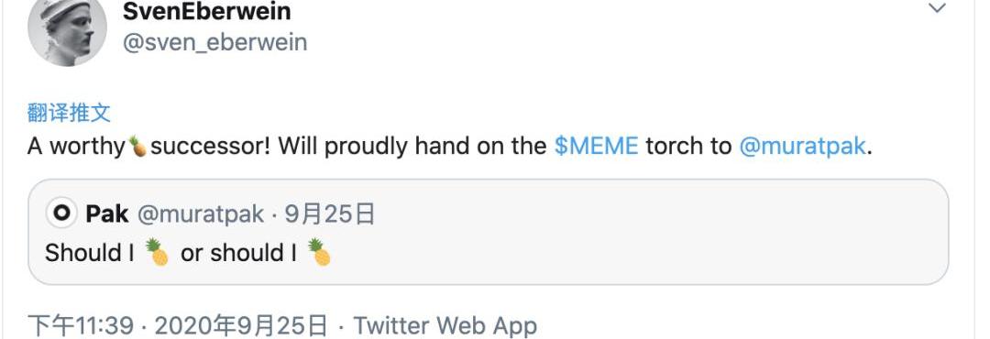Viewport: 990px width, 339px height.
Task: Open SvenEberwein's profile picture
Action: coord(68,29)
